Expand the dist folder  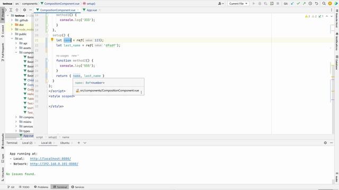pos(12,25)
